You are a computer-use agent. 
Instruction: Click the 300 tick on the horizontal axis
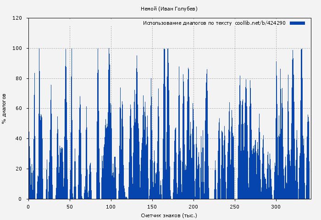click(x=276, y=207)
